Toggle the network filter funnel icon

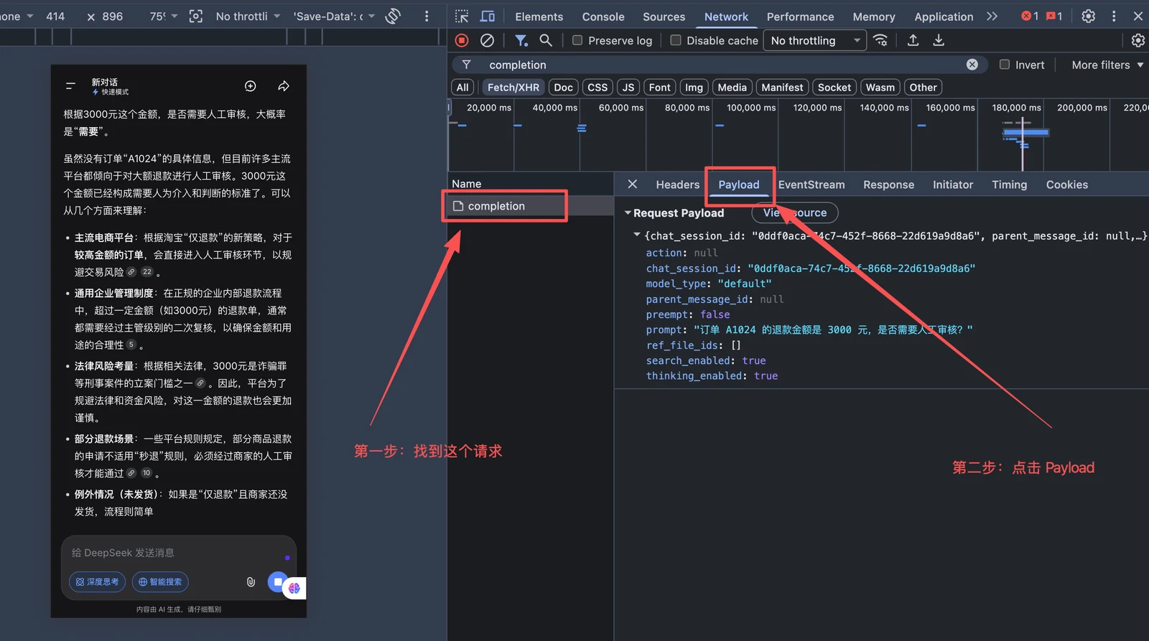pyautogui.click(x=521, y=40)
